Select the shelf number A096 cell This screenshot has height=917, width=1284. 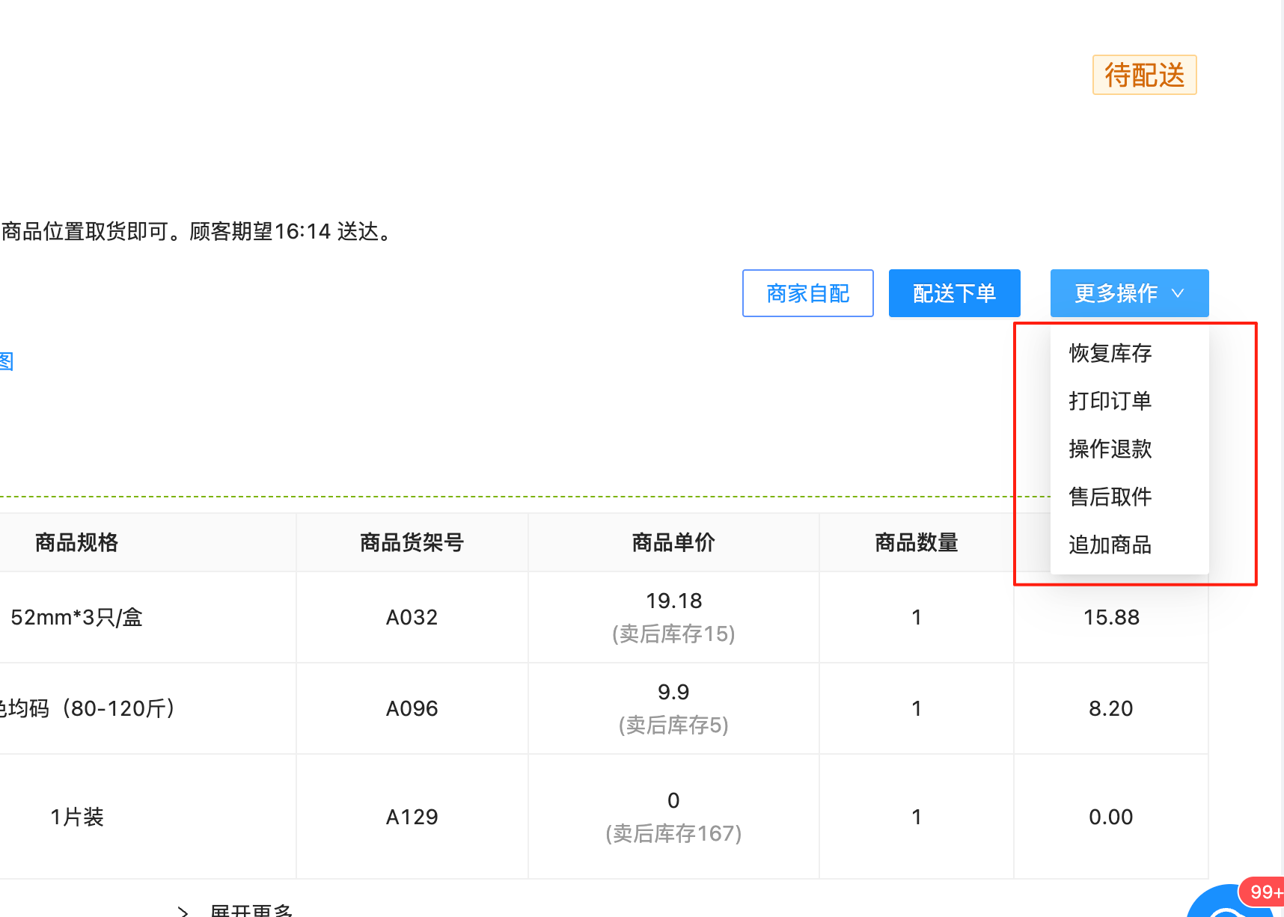click(412, 708)
